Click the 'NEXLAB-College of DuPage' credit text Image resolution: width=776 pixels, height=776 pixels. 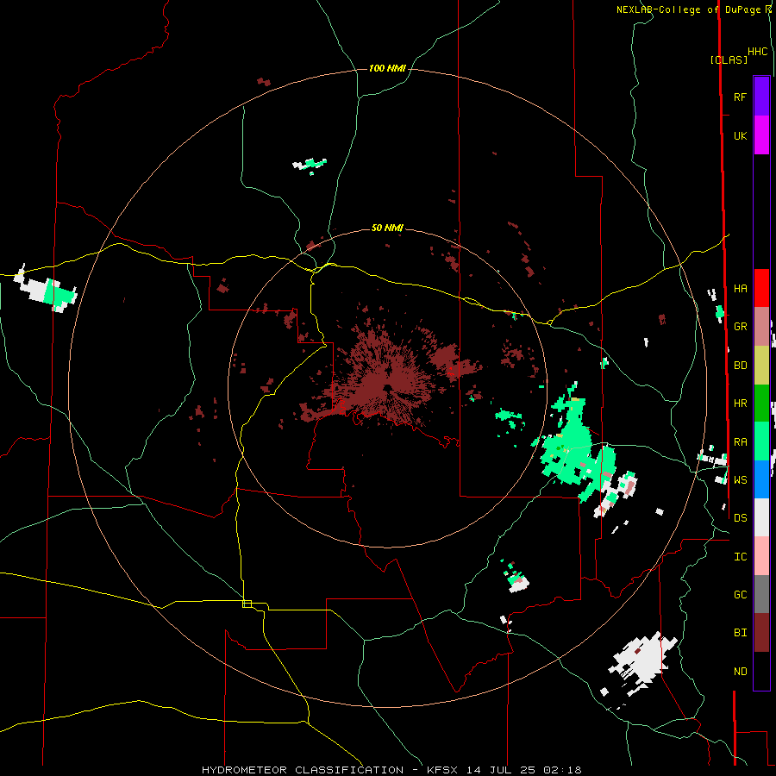point(690,9)
